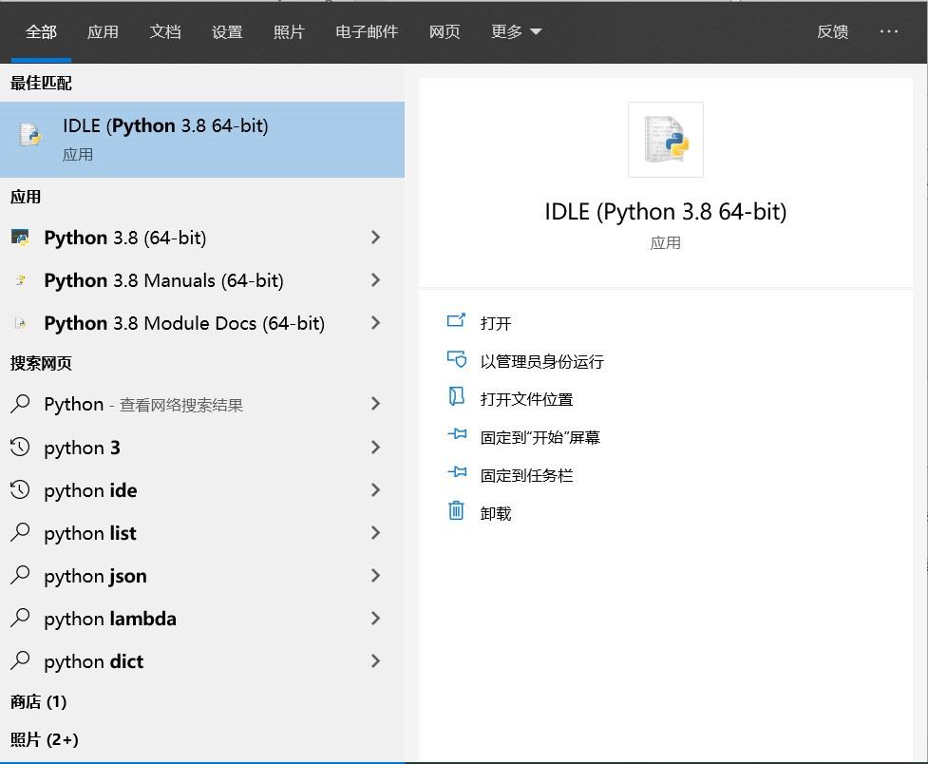
Task: Select Python 3.8 (64-bit) app result
Action: [201, 238]
